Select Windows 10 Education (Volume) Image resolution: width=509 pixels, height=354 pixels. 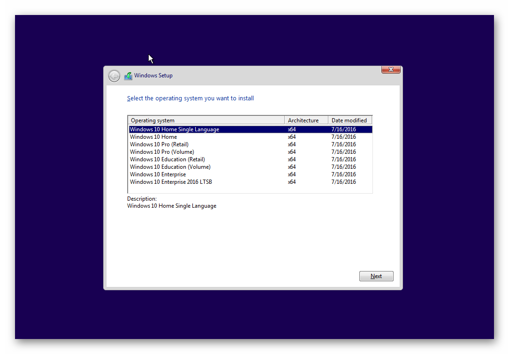(x=251, y=167)
